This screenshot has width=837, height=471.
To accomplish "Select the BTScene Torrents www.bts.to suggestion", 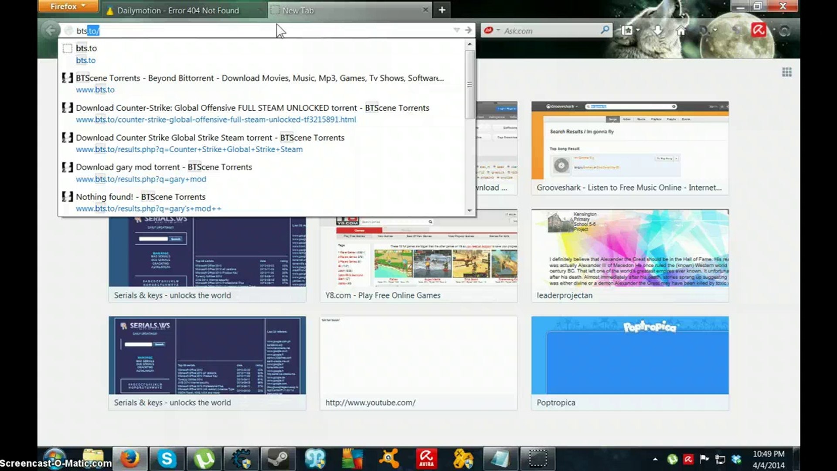I will 259,83.
